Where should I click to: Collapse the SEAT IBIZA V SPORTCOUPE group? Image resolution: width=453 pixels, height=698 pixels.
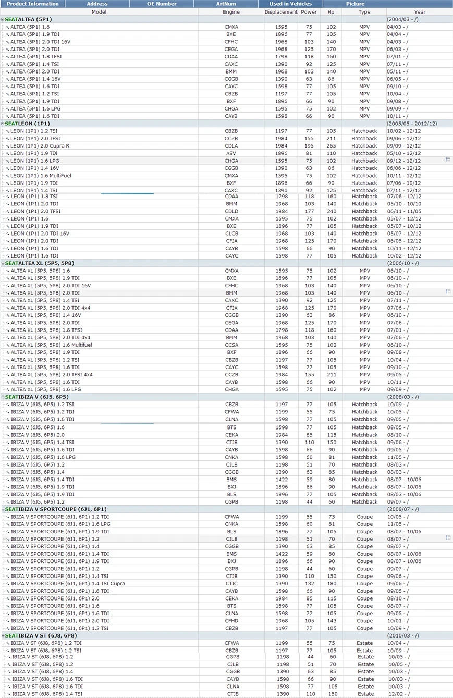pyautogui.click(x=3, y=509)
